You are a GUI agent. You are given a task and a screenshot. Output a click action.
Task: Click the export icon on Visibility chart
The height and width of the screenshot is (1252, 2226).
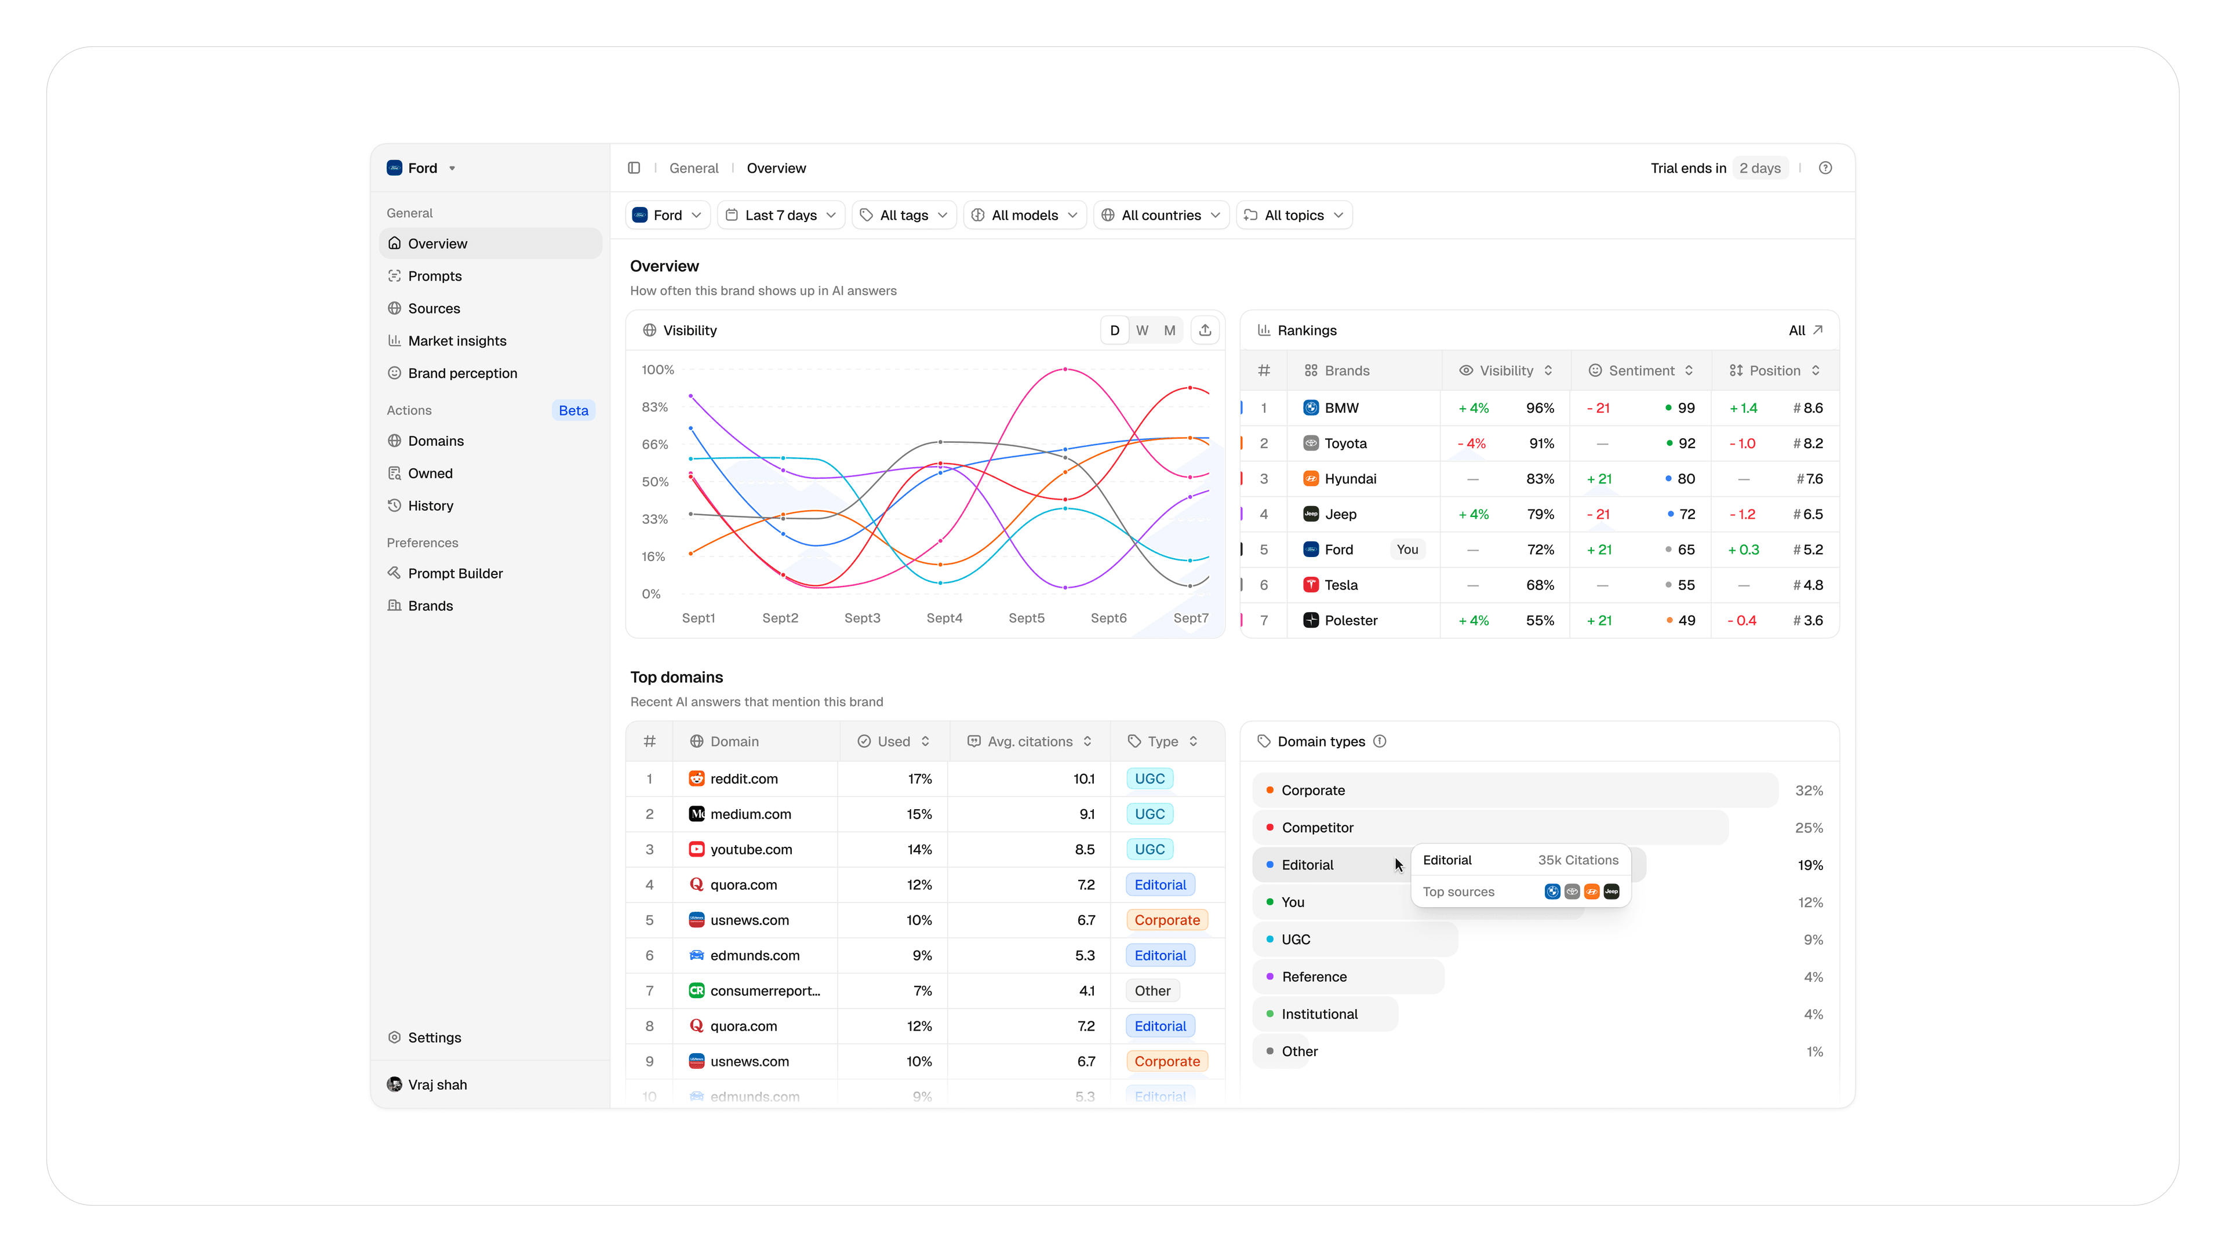pos(1205,330)
